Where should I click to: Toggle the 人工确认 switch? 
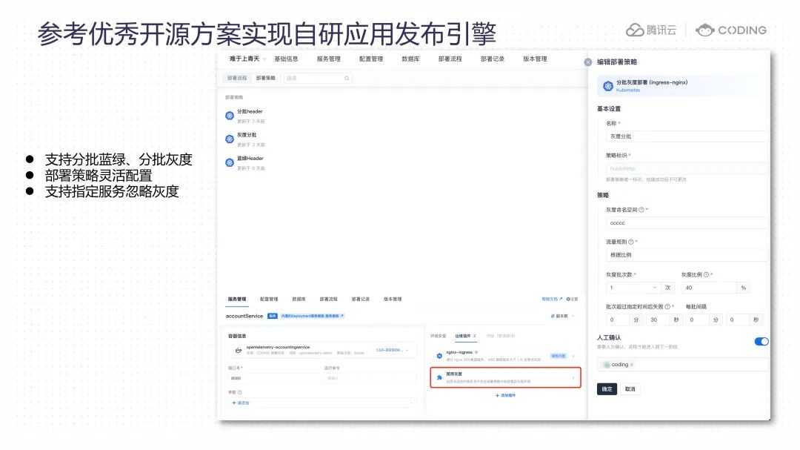click(x=761, y=342)
